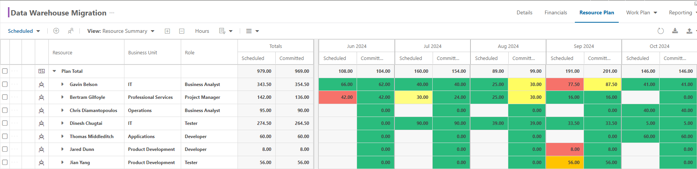Screen dimensions: 697x169
Task: Open the resource people finder icon
Action: click(x=71, y=31)
